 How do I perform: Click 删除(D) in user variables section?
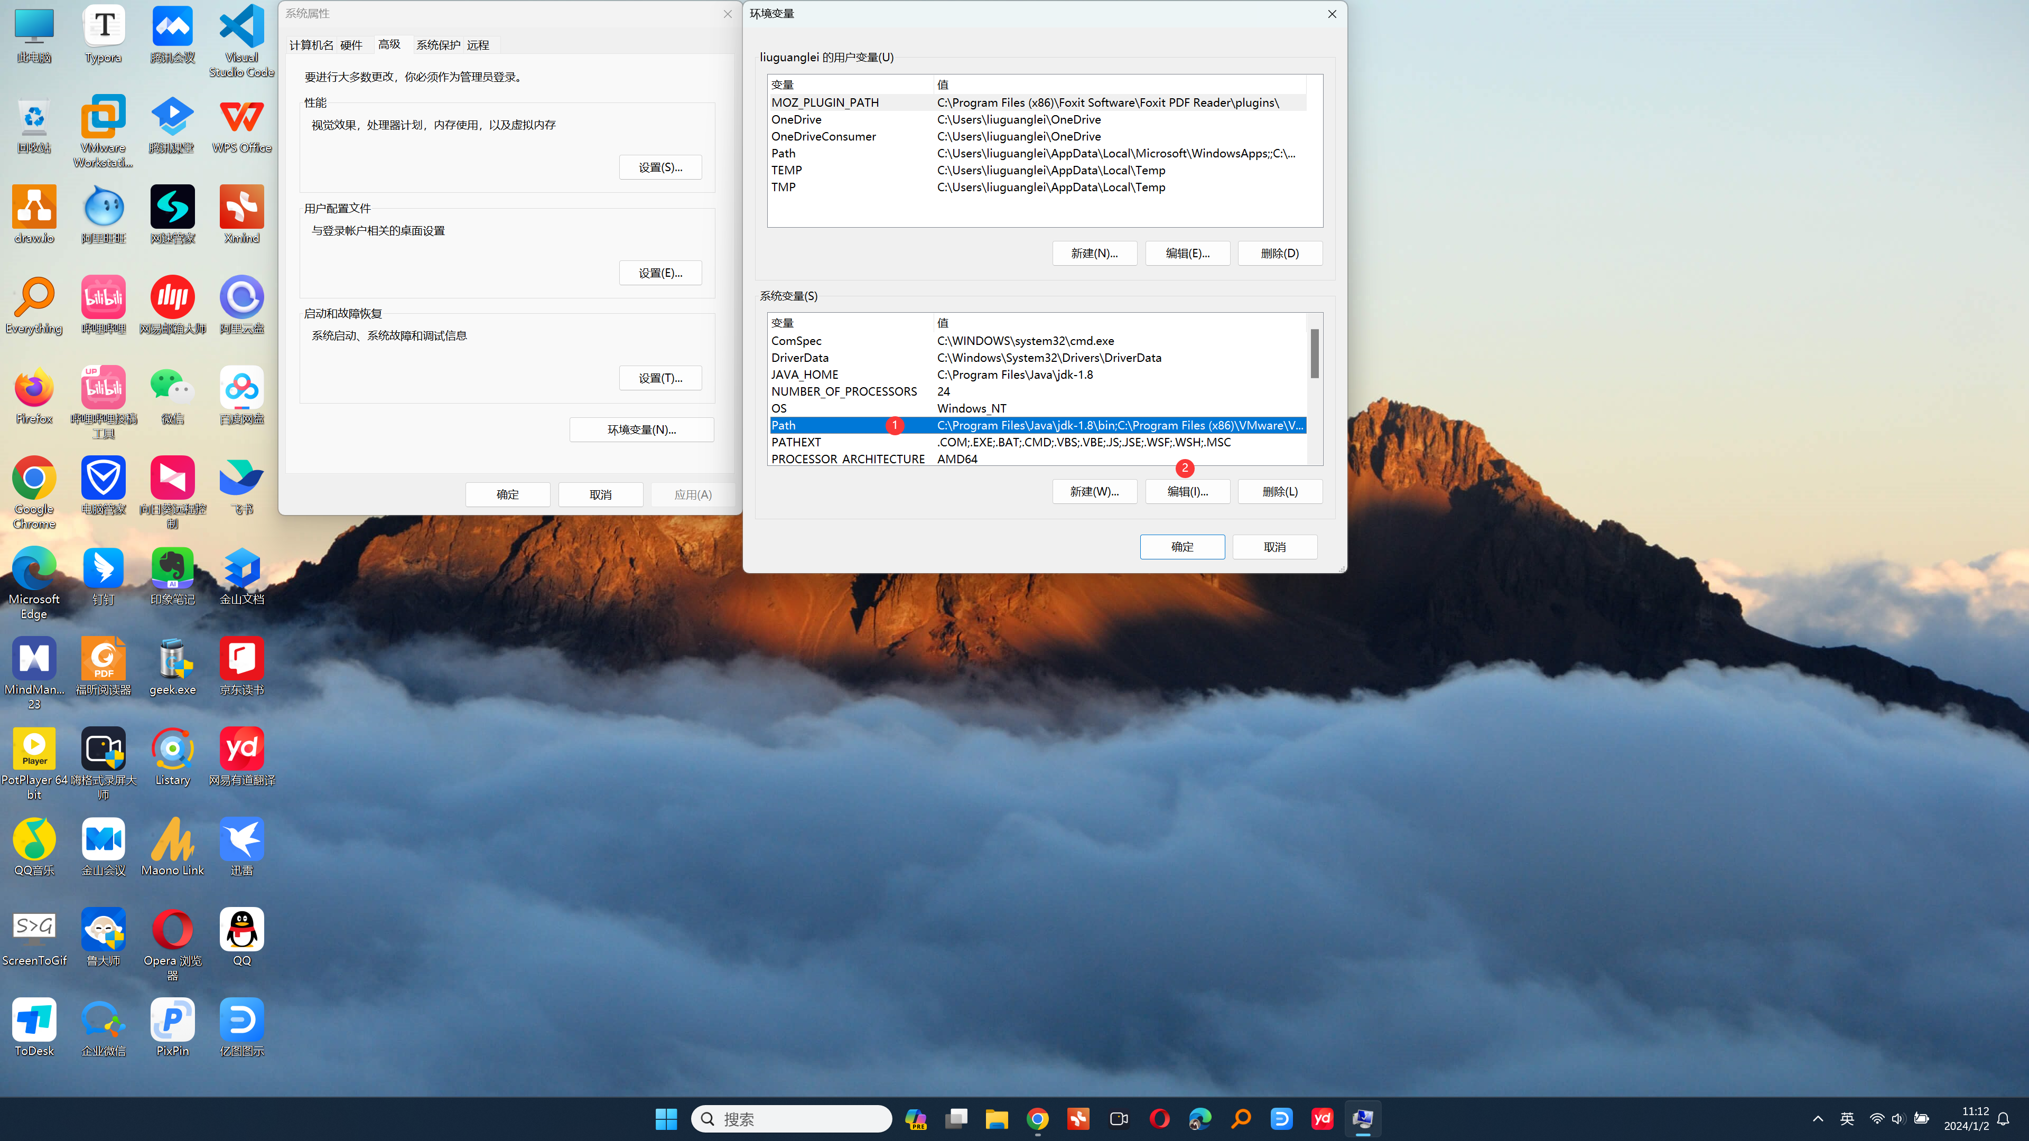(x=1279, y=252)
